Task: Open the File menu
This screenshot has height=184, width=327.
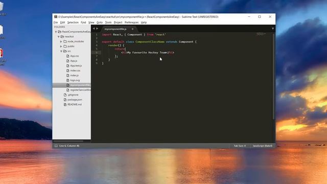Action: click(x=56, y=22)
